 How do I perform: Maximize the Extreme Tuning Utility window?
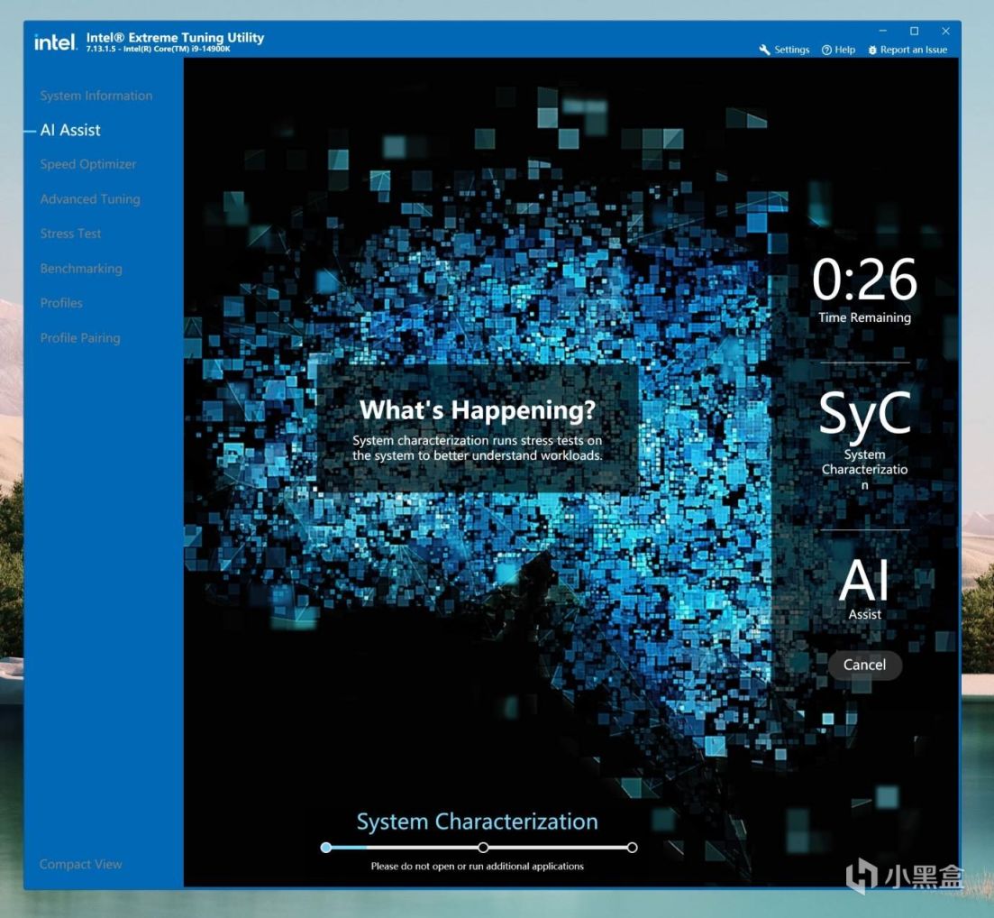click(x=914, y=31)
